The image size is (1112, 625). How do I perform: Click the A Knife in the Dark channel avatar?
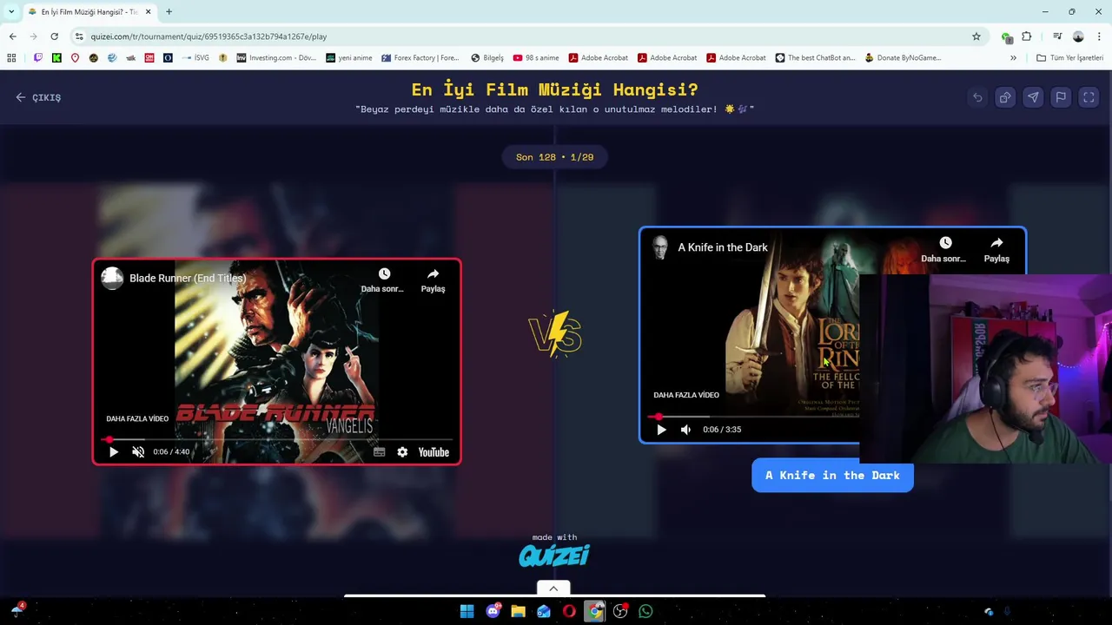click(x=660, y=247)
